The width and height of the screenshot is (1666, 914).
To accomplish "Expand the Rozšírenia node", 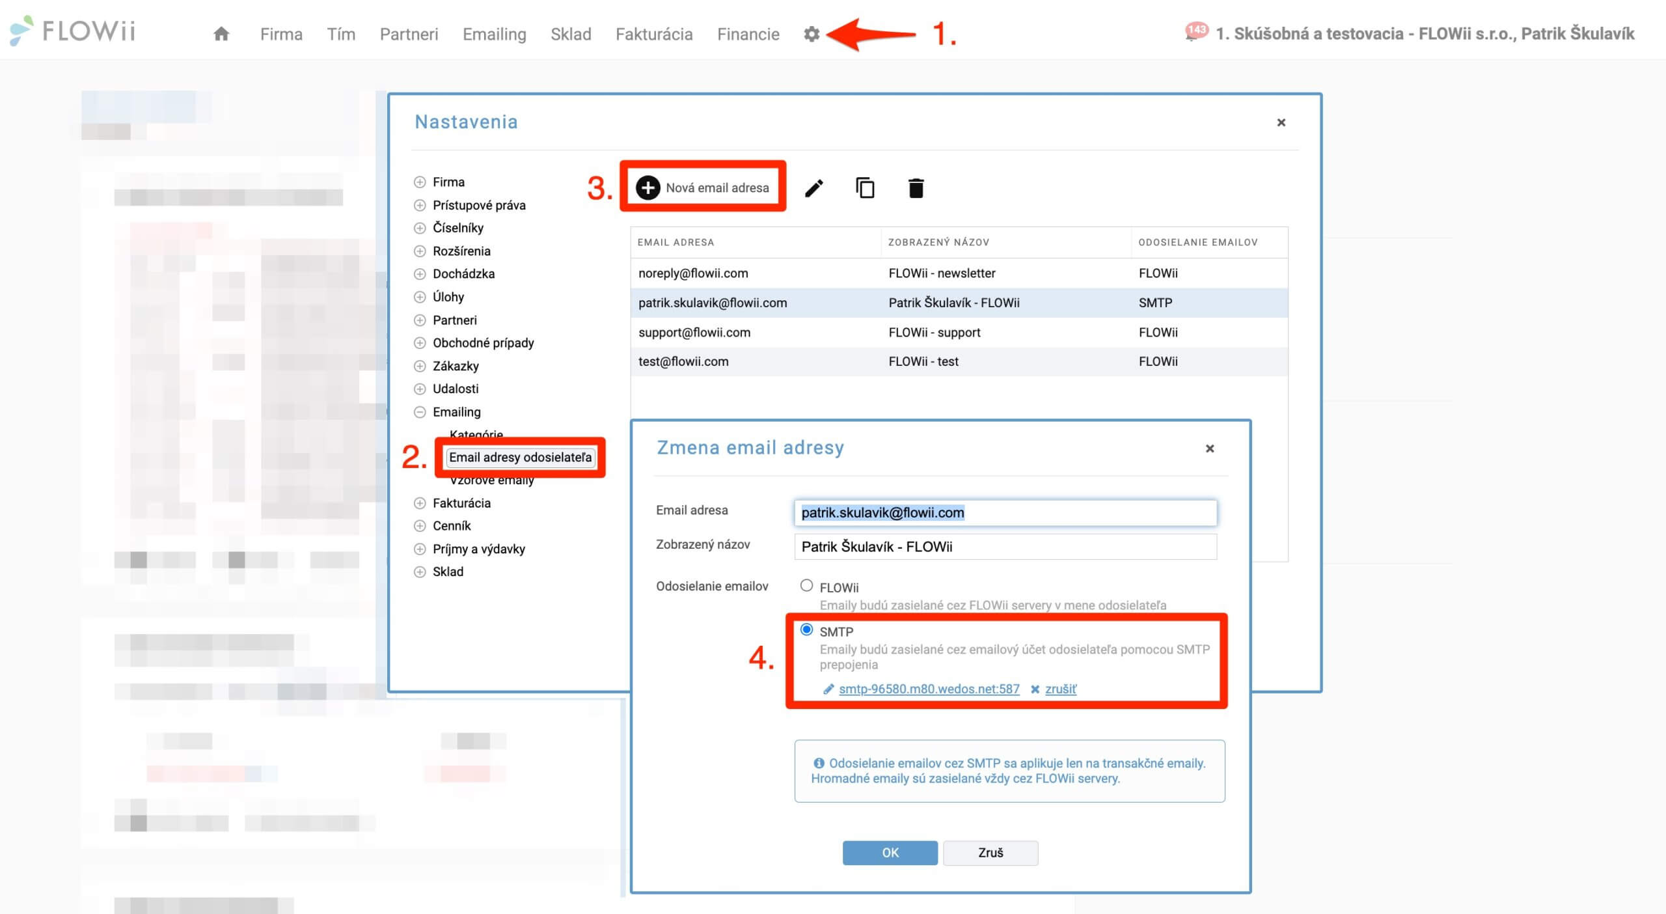I will tap(420, 251).
